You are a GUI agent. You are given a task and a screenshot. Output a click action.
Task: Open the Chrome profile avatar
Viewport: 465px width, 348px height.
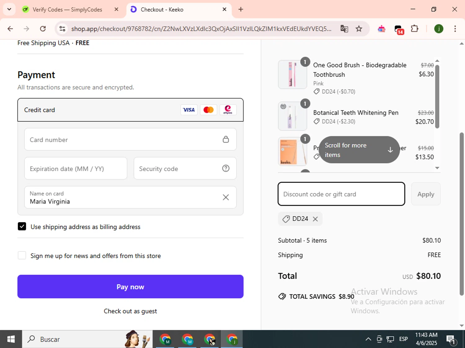click(x=438, y=29)
